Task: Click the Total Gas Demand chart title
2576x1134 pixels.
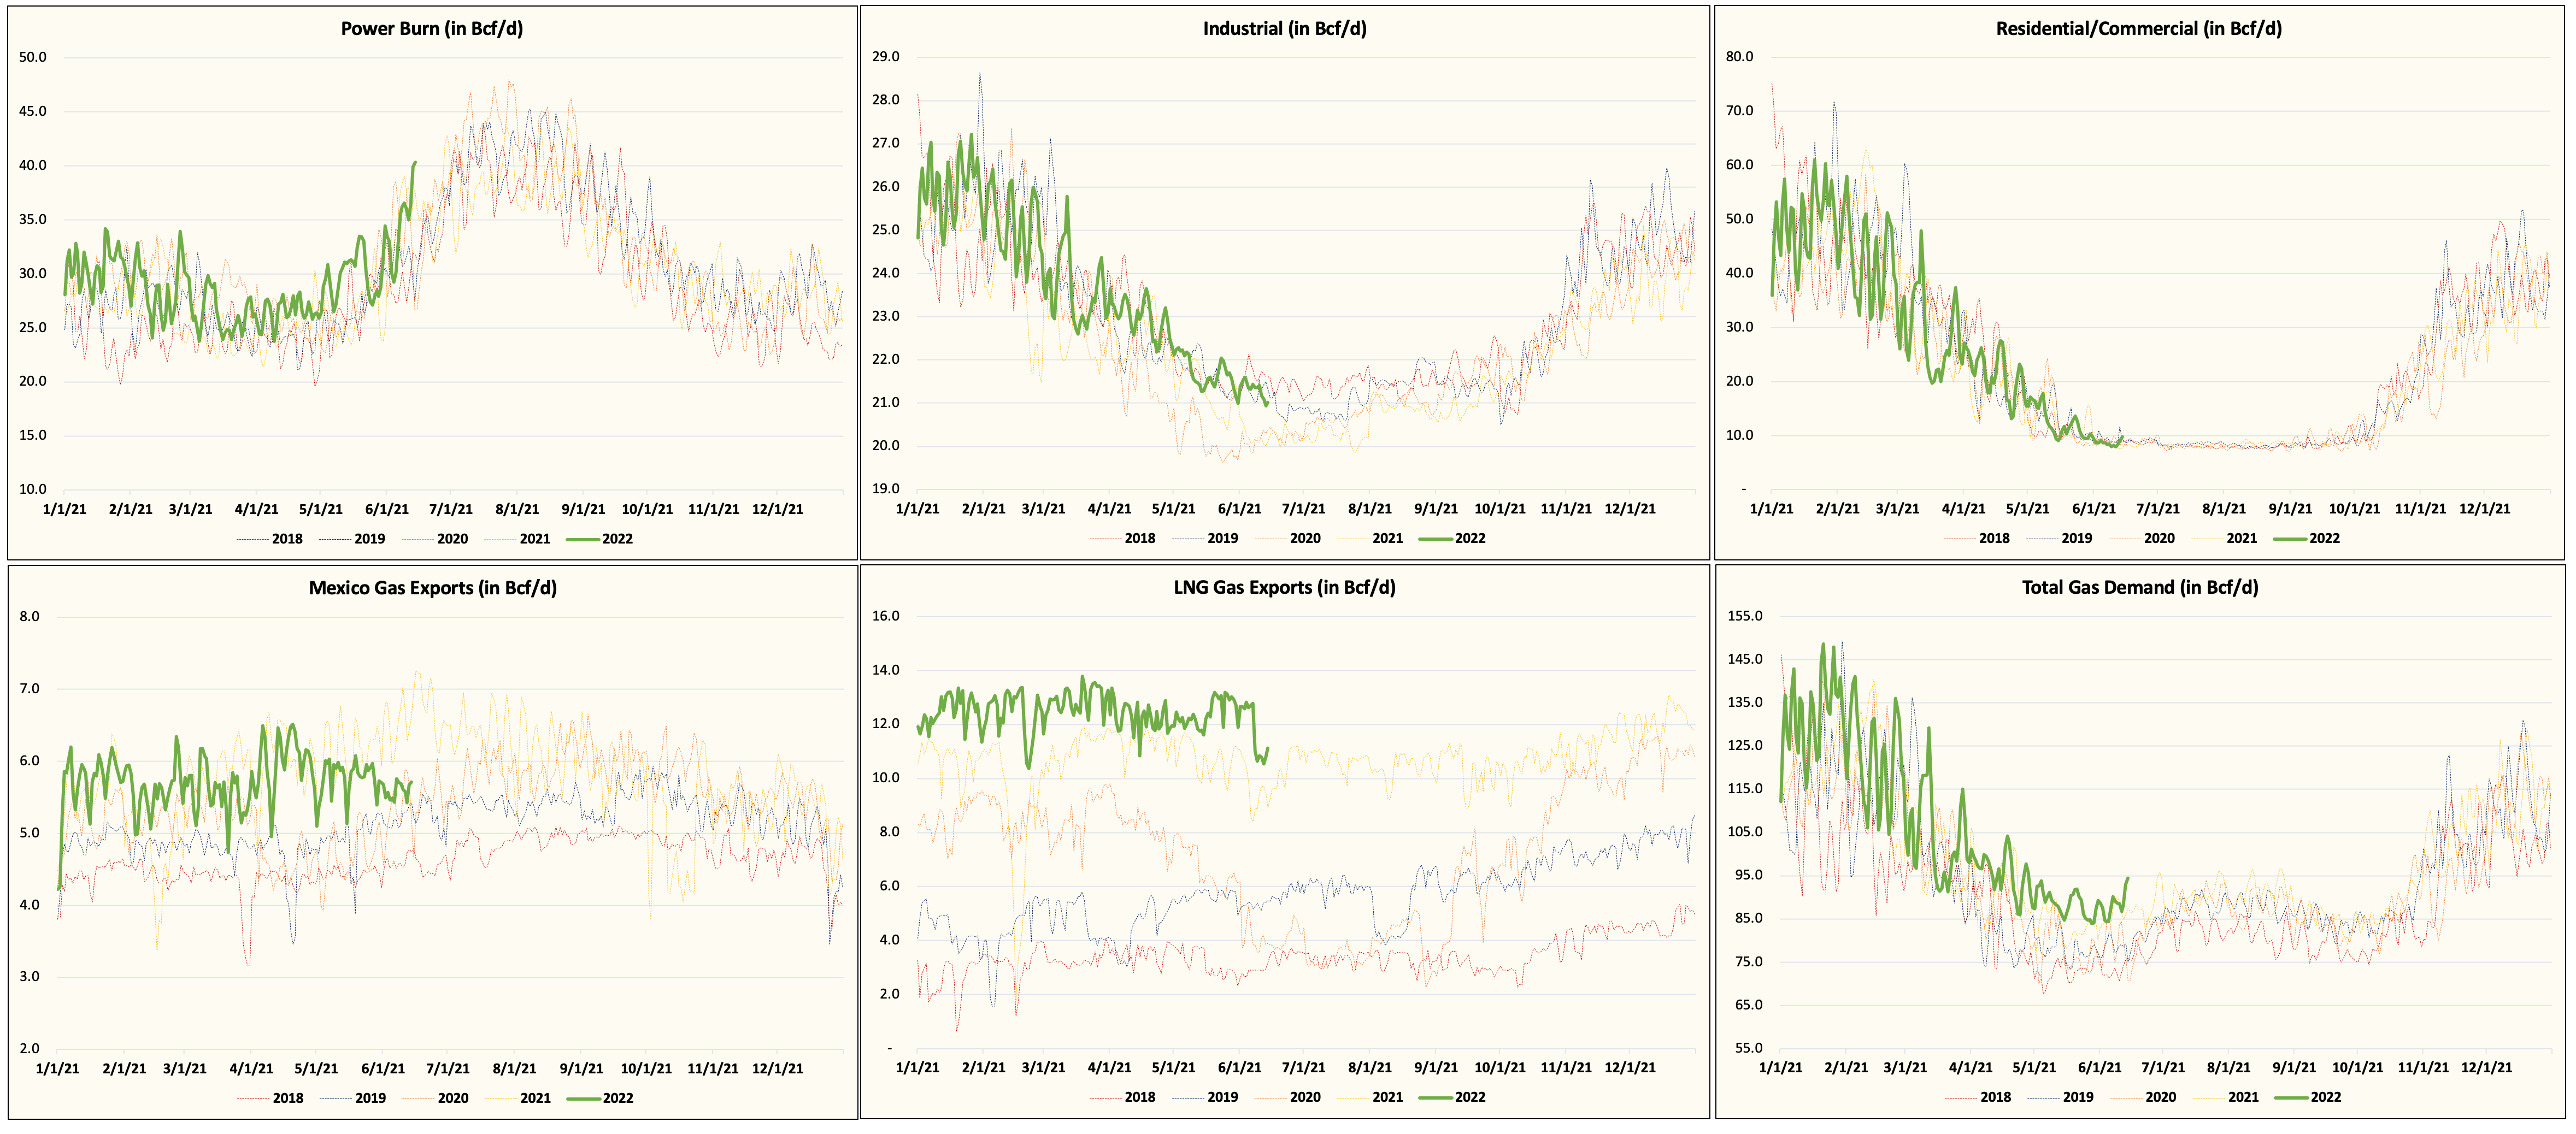Action: pos(2139,588)
